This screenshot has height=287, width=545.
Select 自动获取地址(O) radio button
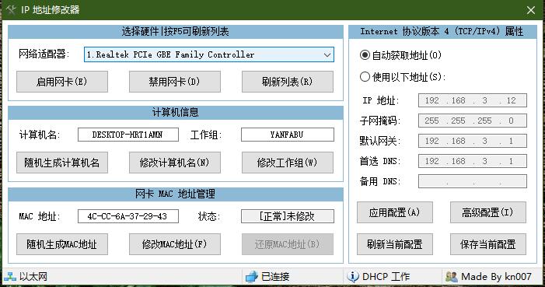tap(365, 55)
